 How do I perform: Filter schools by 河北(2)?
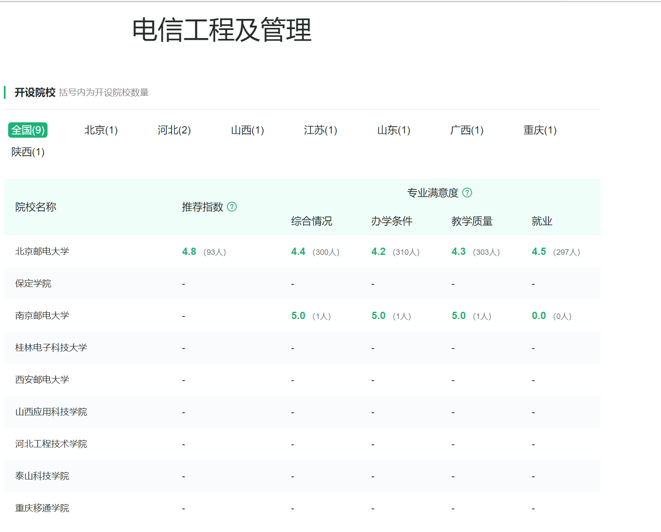click(174, 130)
